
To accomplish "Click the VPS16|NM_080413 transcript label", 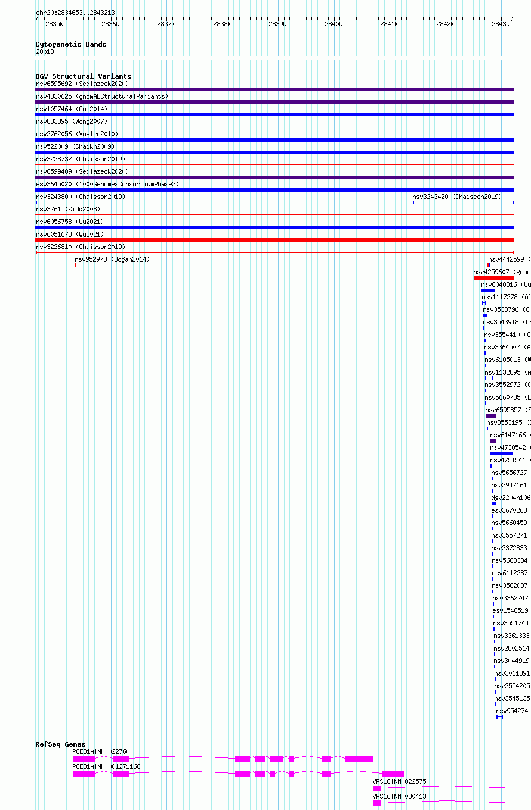I will pyautogui.click(x=400, y=796).
